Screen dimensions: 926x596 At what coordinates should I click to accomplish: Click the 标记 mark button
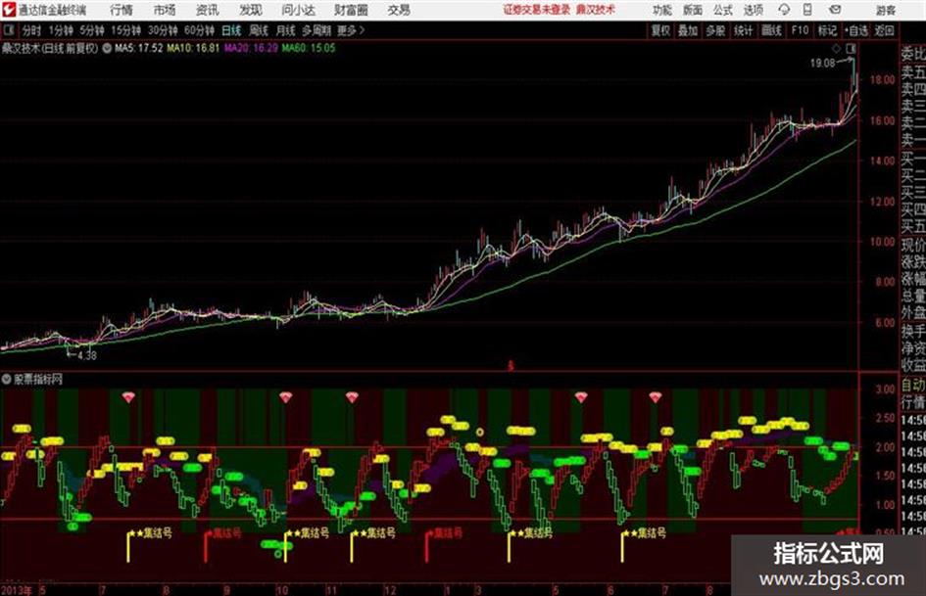pyautogui.click(x=827, y=30)
